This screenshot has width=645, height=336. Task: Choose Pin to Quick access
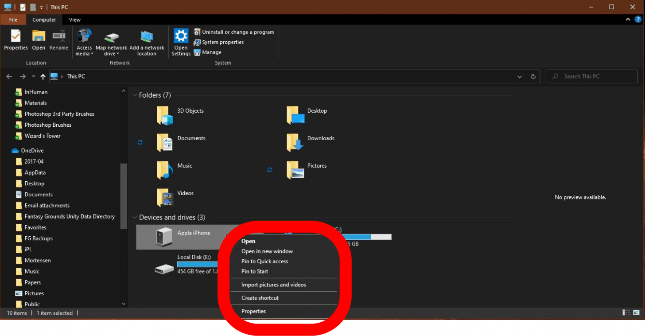click(x=264, y=261)
